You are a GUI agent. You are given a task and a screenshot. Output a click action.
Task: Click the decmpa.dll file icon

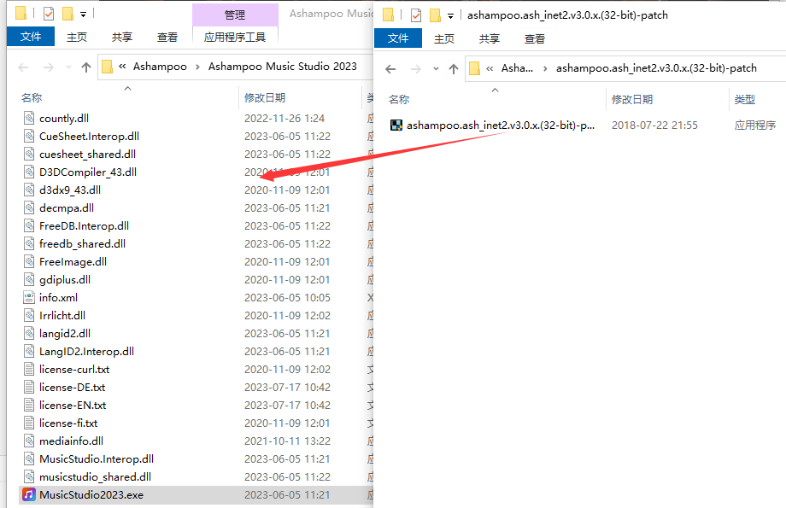click(x=29, y=208)
